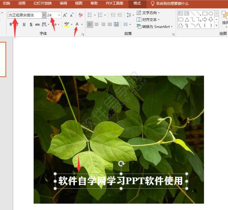228x210 pixels.
Task: Select triangle shape
Action: coord(187,19)
